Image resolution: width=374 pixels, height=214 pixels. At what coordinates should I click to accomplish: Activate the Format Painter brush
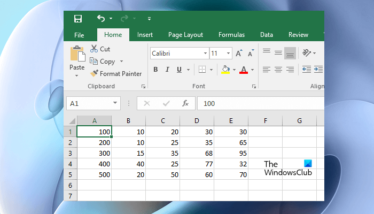tap(115, 74)
